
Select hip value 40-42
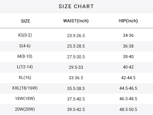click(128, 67)
